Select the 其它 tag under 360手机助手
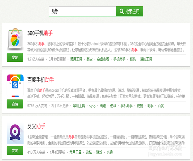Image resolution: width=193 pixels, height=161 pixels. [x=89, y=59]
